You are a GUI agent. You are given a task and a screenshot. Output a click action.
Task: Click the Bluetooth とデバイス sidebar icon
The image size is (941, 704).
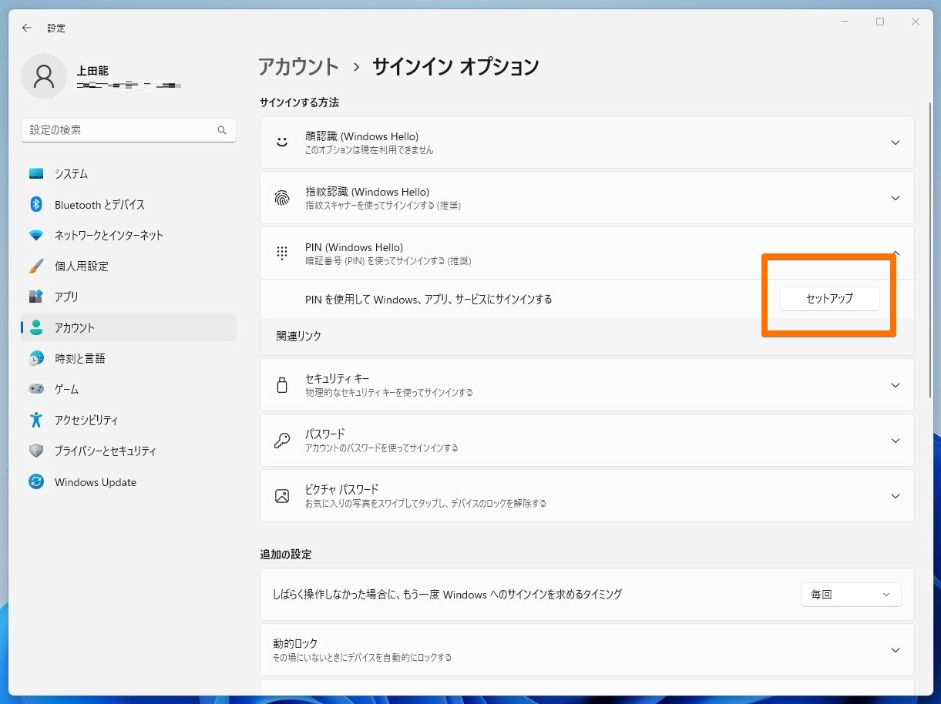36,204
